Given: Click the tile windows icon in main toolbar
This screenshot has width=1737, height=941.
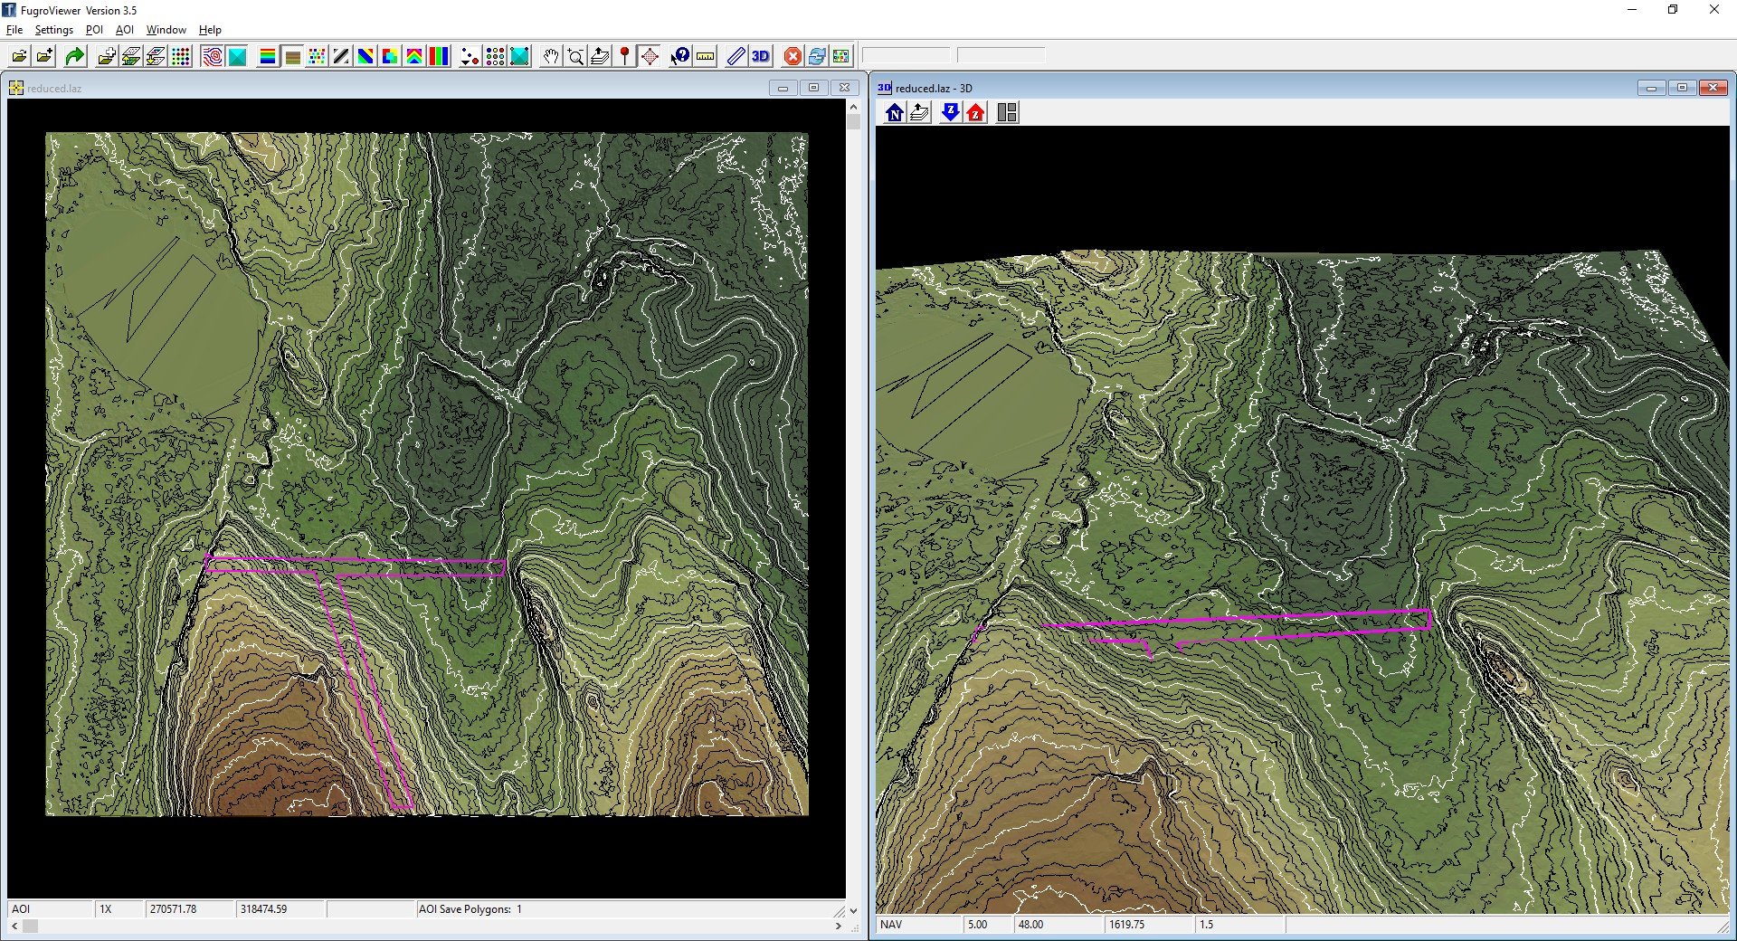Looking at the screenshot, I should [x=841, y=56].
